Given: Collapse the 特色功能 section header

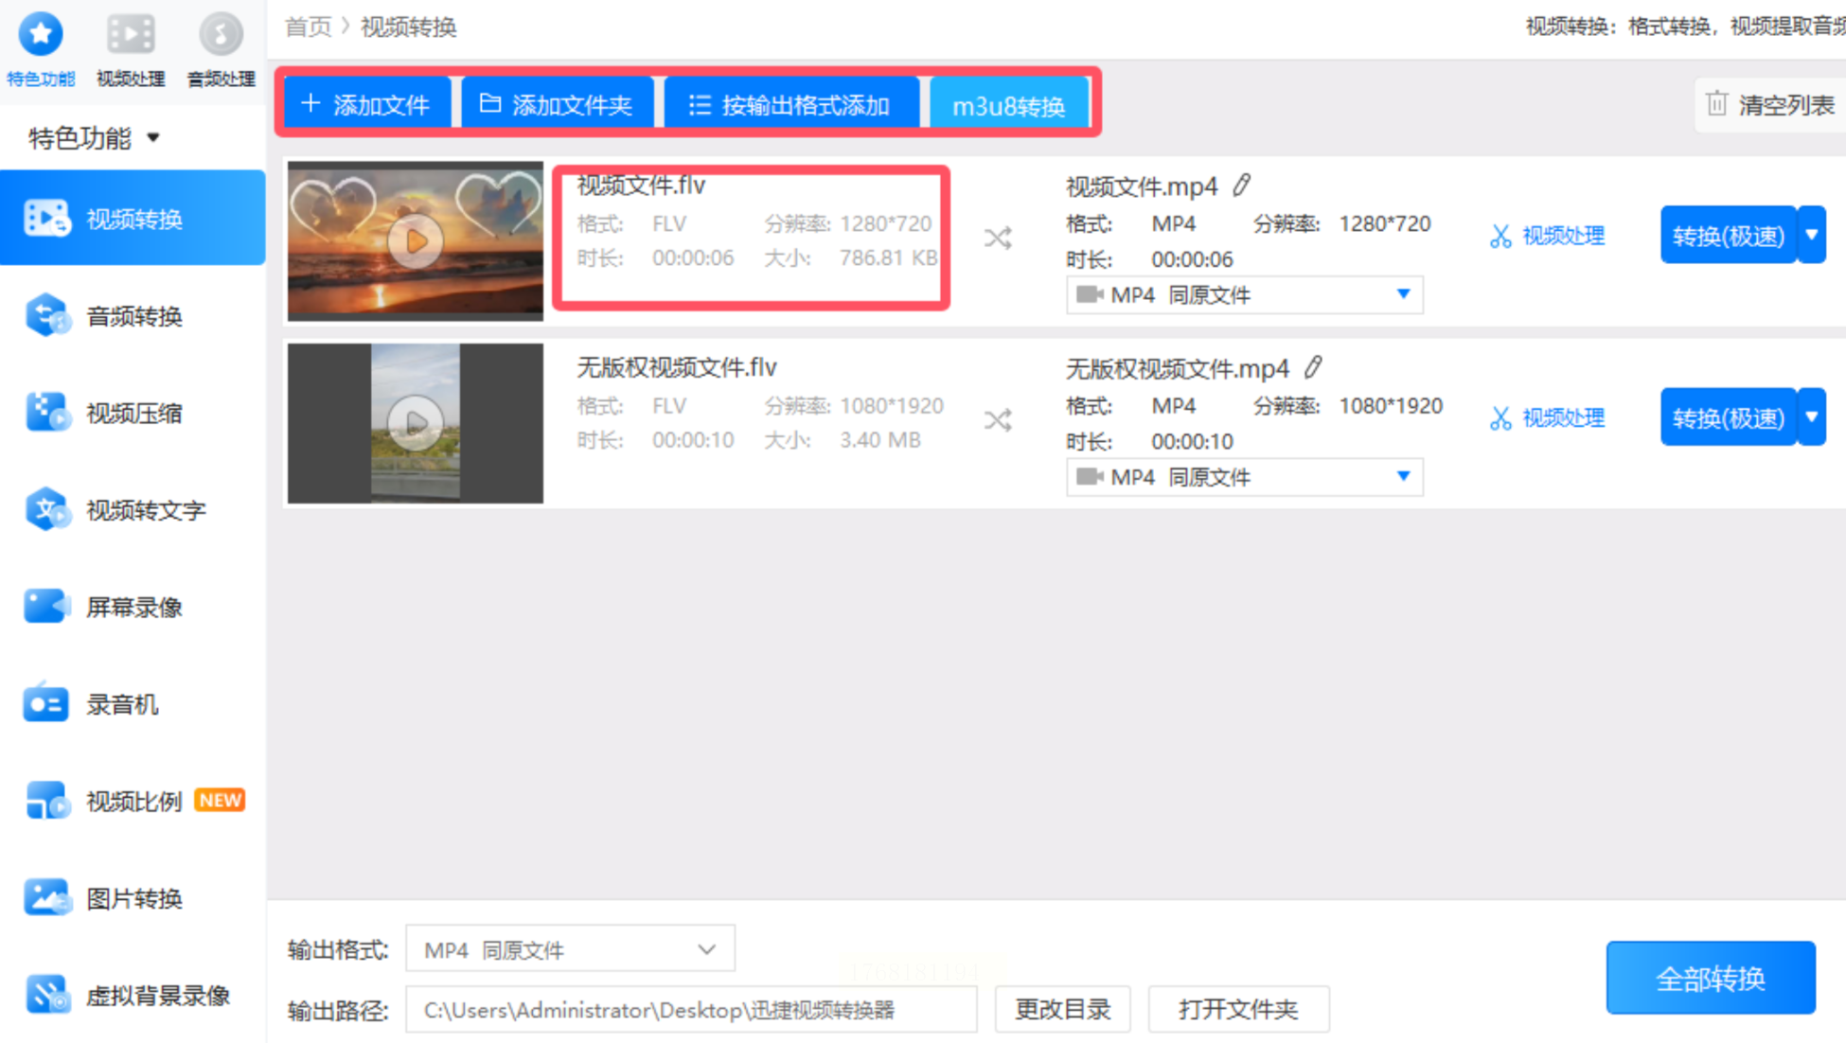Looking at the screenshot, I should [x=94, y=138].
